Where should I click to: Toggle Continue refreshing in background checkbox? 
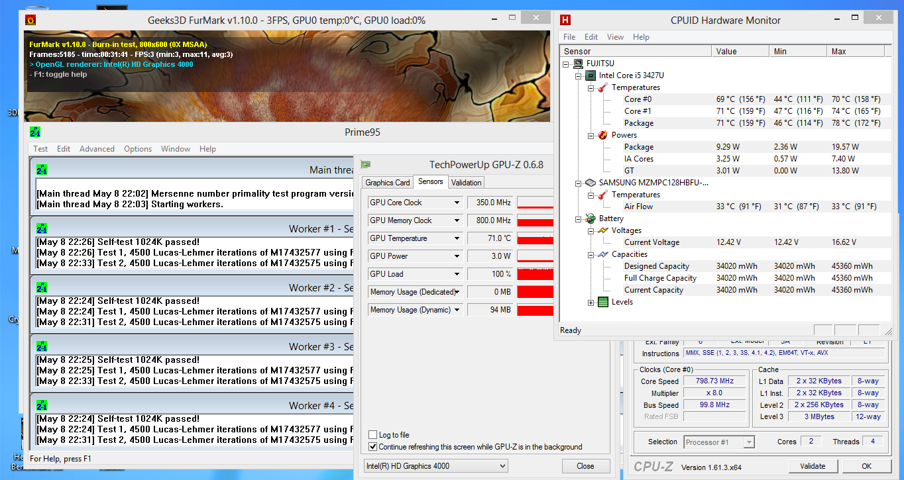coord(373,447)
